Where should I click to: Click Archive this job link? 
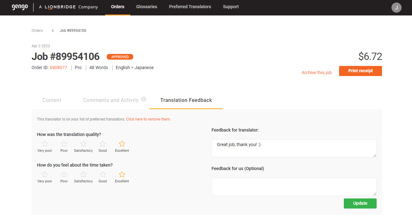(317, 73)
